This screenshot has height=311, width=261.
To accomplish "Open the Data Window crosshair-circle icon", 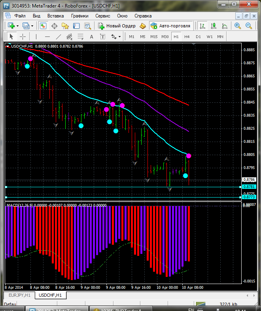I will pos(54,26).
